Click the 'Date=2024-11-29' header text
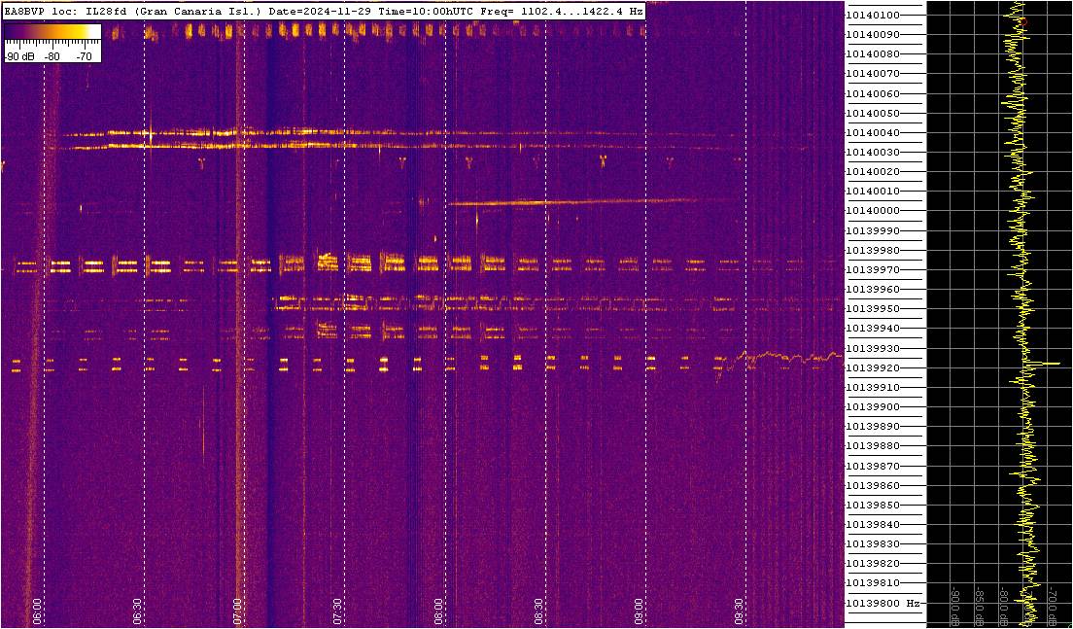The height and width of the screenshot is (629, 1073). [321, 12]
